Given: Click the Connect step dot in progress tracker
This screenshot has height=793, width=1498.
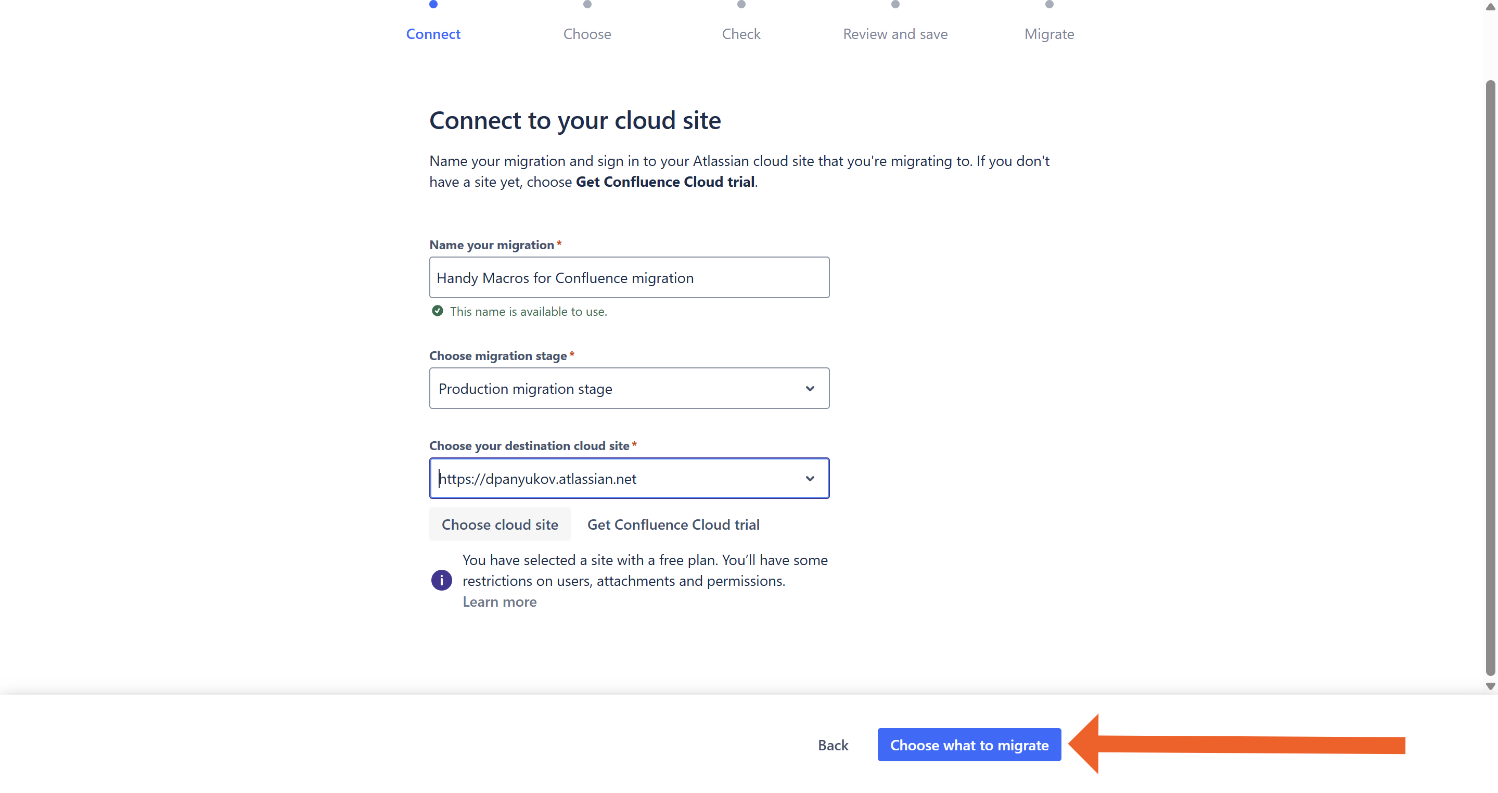Looking at the screenshot, I should pyautogui.click(x=433, y=5).
